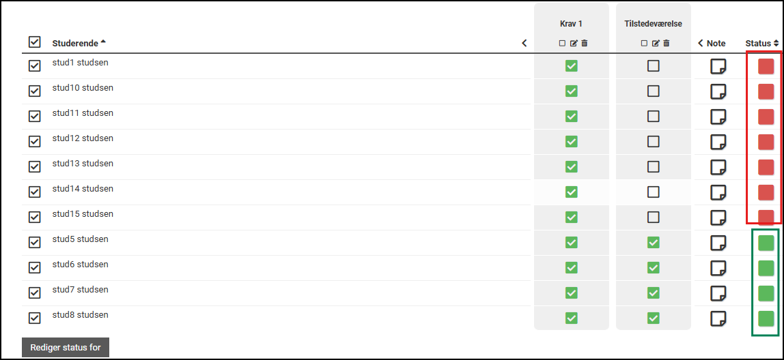Open the note icon for stud1 studsen
Viewport: 784px width, 360px height.
coord(718,66)
